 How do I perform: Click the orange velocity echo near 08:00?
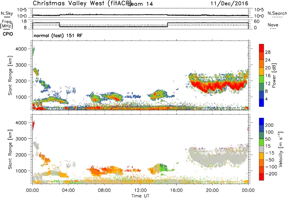(105, 170)
